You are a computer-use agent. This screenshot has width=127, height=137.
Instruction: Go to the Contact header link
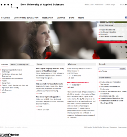[x=107, y=5]
